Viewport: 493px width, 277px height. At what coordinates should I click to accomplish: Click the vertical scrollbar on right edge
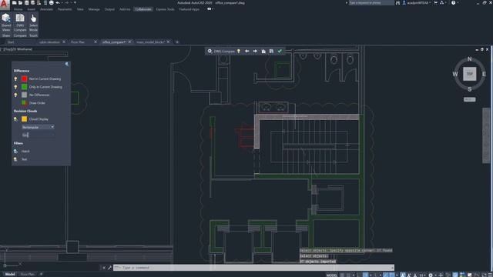(x=486, y=135)
